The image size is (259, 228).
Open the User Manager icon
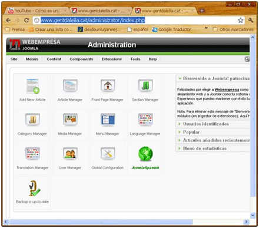click(x=70, y=154)
